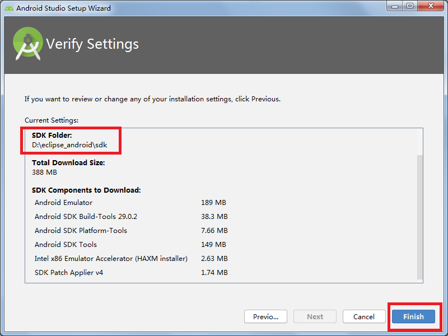Screen dimensions: 448x336
Task: Click the Total Download Size: heading
Action: click(x=68, y=162)
